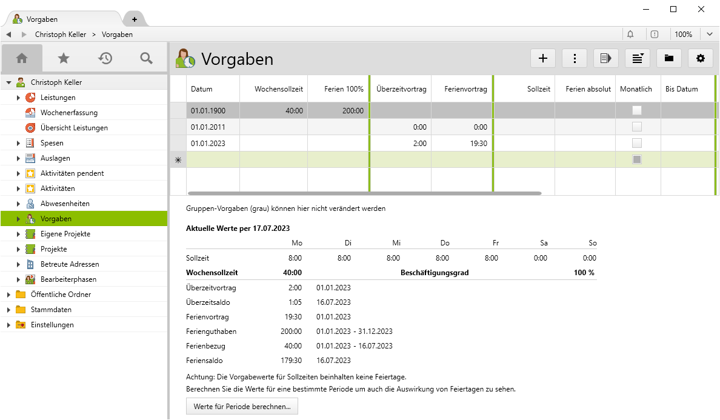Viewport: 720px width, 420px height.
Task: Click the plus button to add entry
Action: [x=543, y=58]
